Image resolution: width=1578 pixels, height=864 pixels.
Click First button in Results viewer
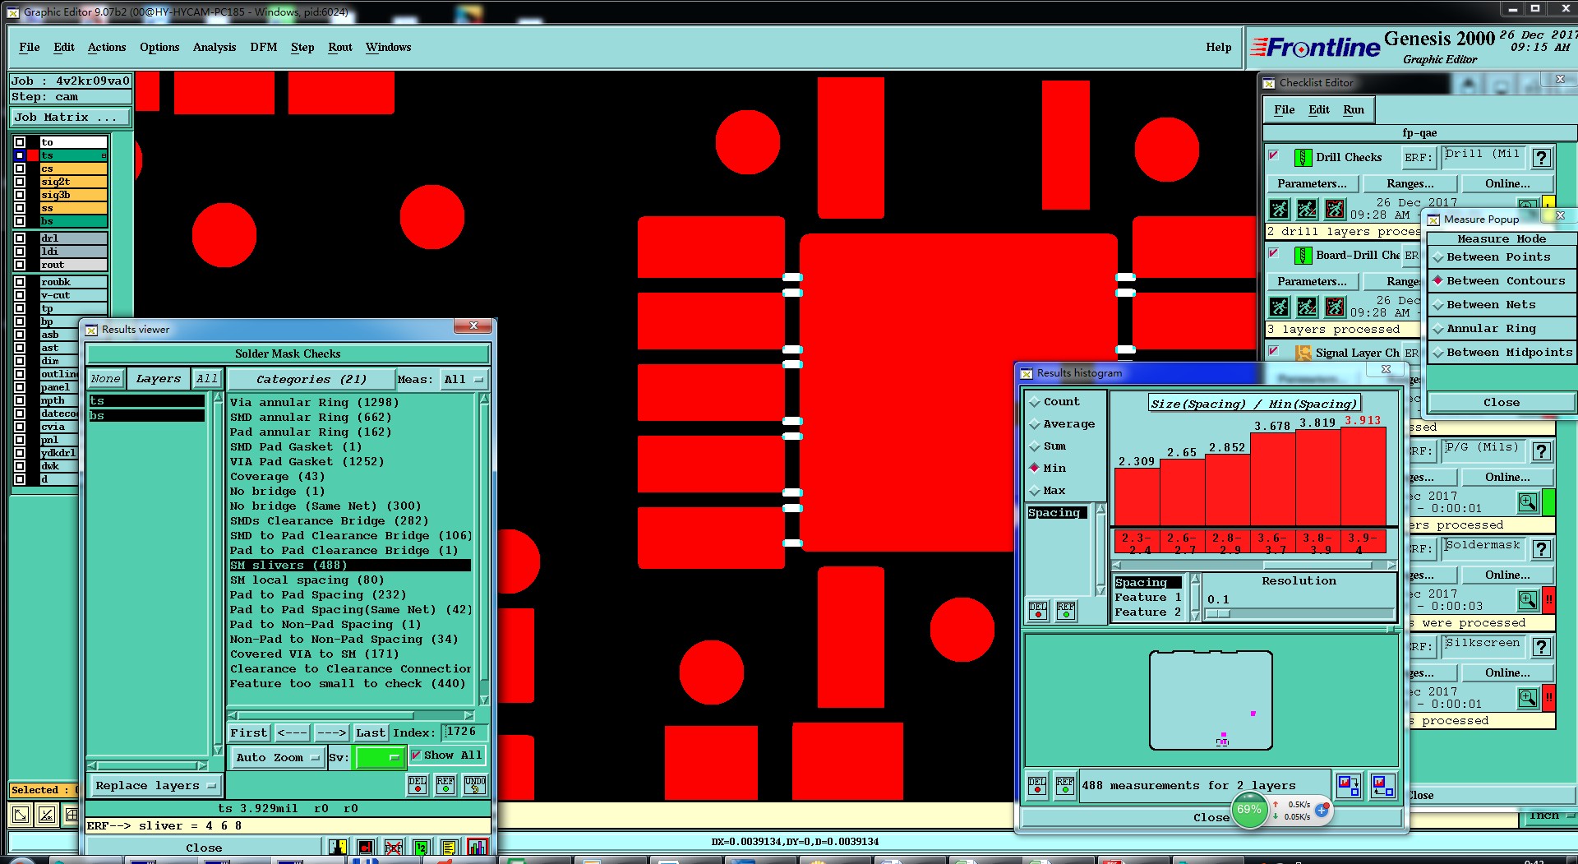pos(248,732)
